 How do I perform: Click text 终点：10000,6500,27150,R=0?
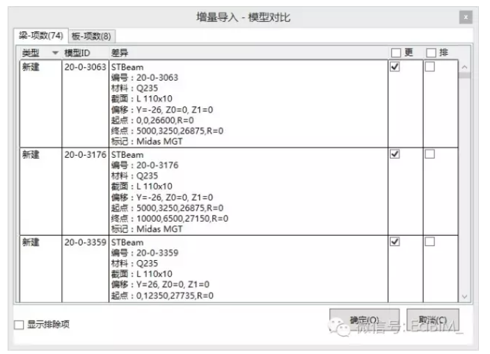click(x=170, y=218)
